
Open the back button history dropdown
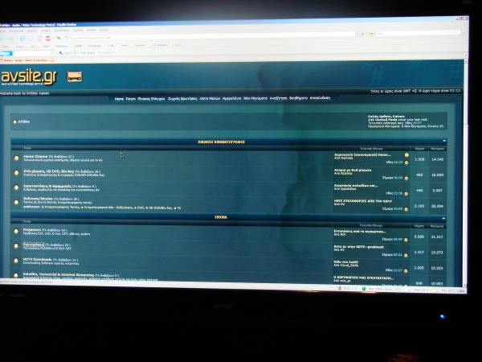coord(6,39)
